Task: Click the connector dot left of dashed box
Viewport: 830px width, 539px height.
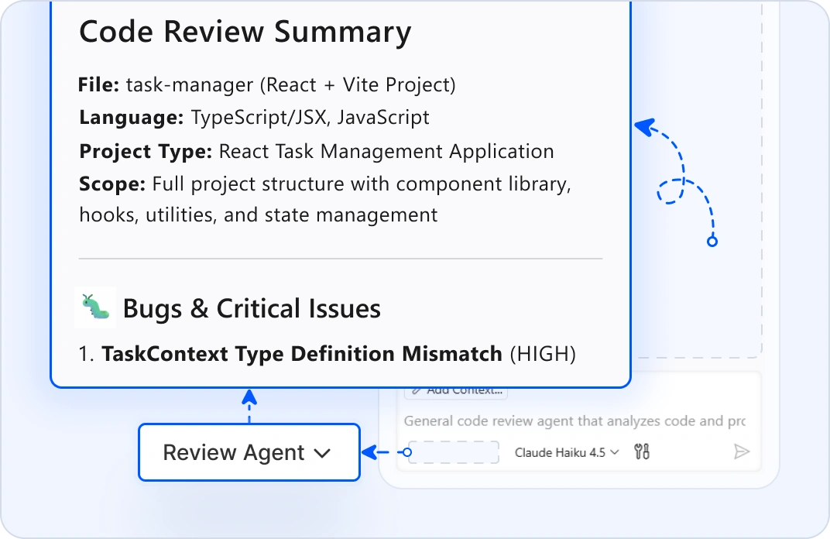Action: click(409, 452)
